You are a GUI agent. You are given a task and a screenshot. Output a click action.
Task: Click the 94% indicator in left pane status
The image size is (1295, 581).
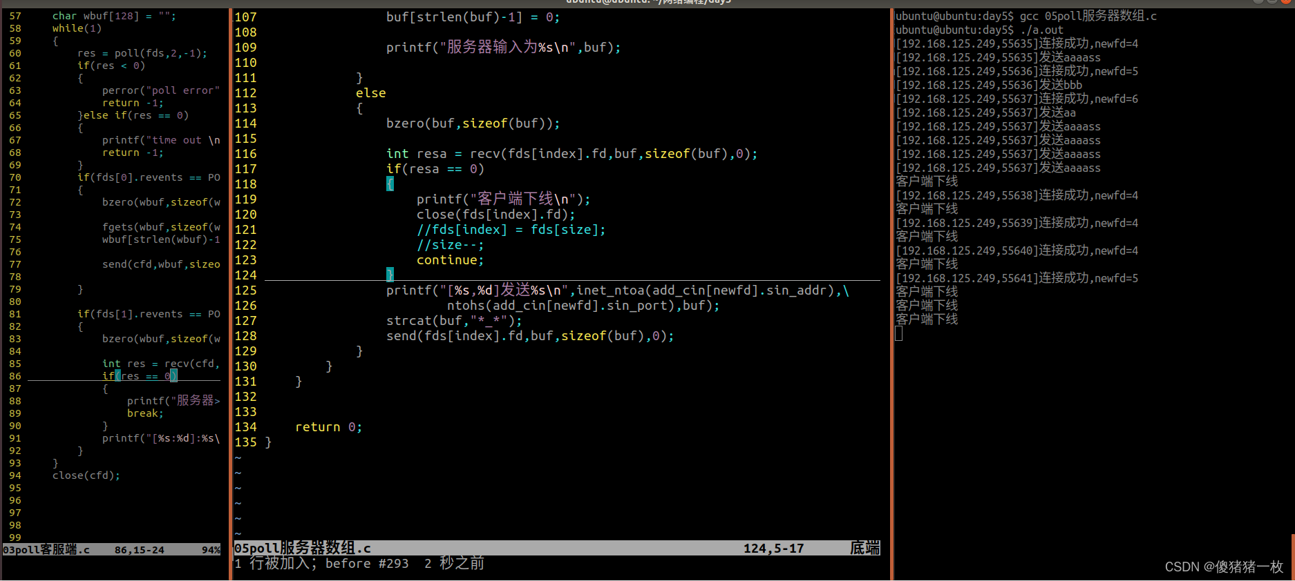tap(211, 550)
